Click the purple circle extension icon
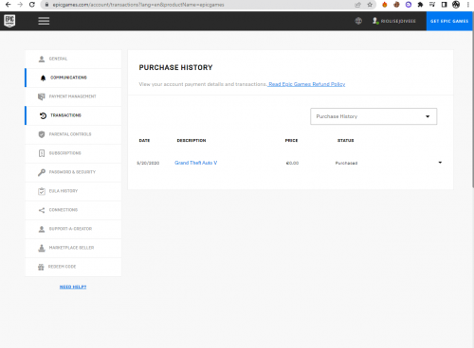The width and height of the screenshot is (474, 348). pyautogui.click(x=409, y=5)
